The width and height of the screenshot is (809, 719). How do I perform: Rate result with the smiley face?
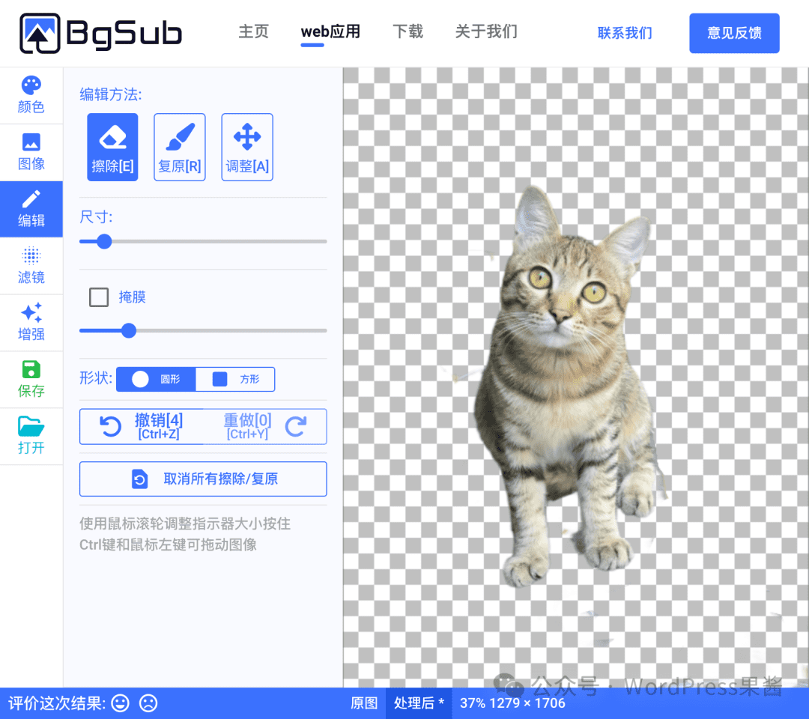pos(120,703)
